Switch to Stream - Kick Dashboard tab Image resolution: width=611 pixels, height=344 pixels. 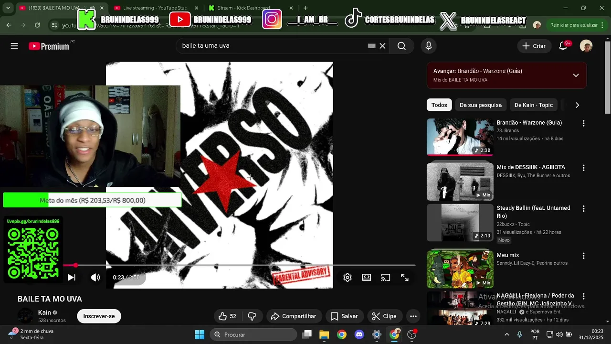coord(251,8)
